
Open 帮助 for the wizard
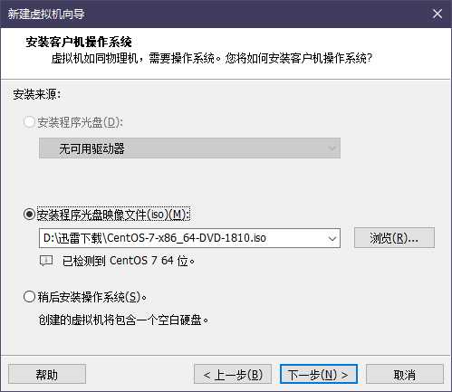point(47,375)
